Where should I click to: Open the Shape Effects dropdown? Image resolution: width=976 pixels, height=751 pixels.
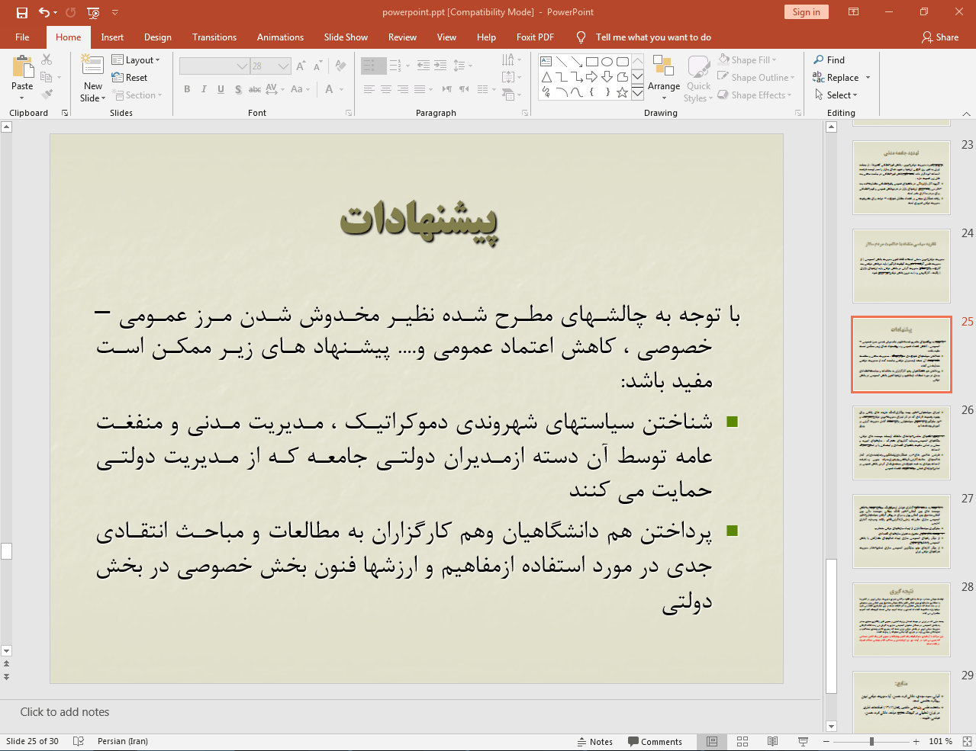click(x=755, y=95)
